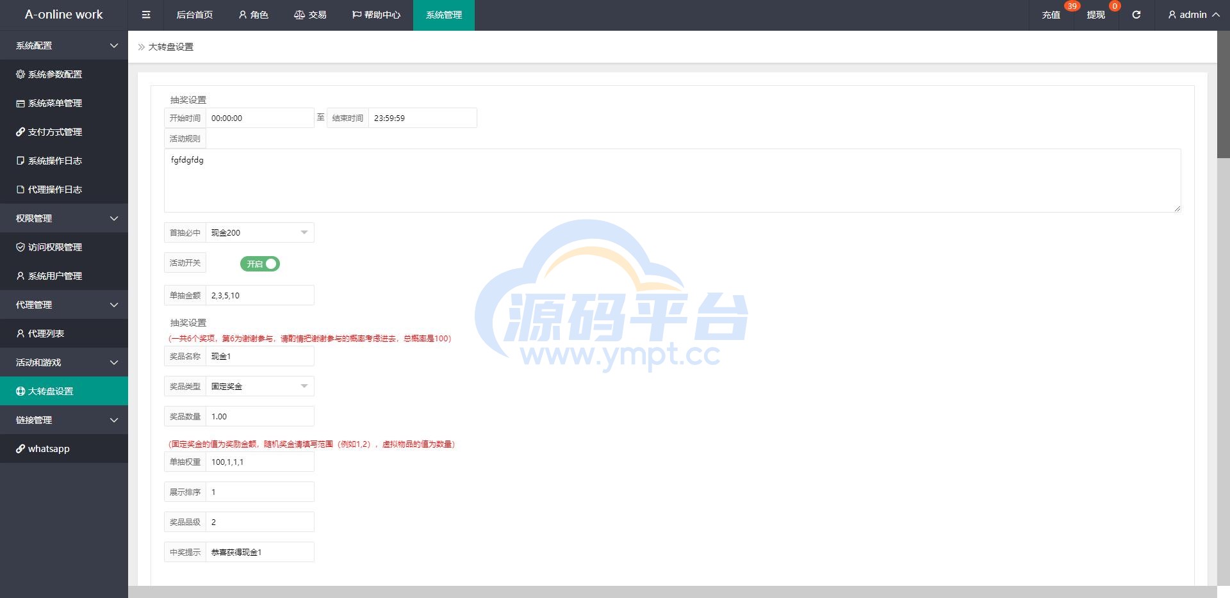Select 大转盘设置 in the sidebar
The image size is (1230, 598).
coord(51,391)
